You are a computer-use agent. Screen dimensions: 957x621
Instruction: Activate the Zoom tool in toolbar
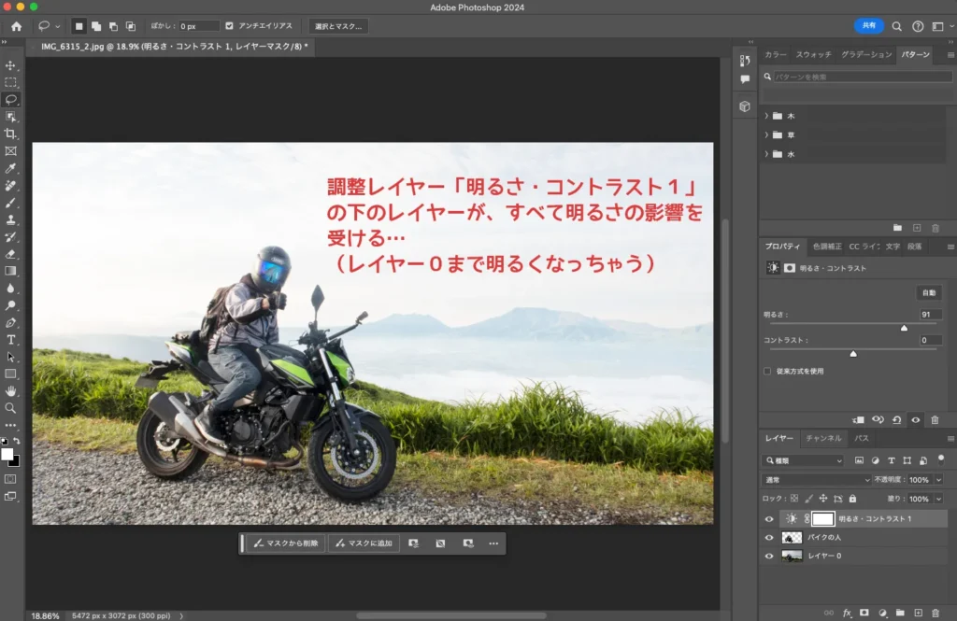(x=11, y=408)
